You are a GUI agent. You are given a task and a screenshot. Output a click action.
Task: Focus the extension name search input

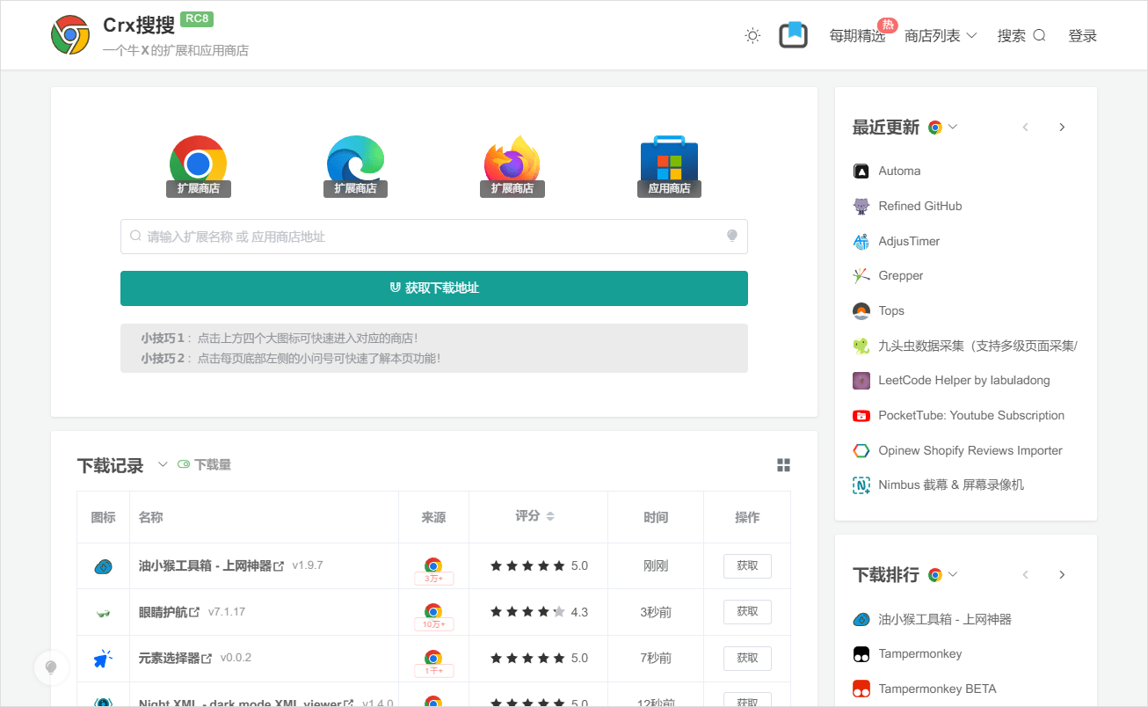click(434, 237)
